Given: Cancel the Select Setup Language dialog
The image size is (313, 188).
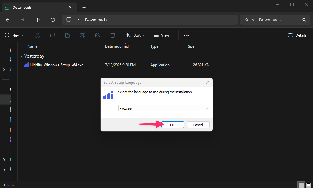Looking at the screenshot, I should (x=198, y=125).
